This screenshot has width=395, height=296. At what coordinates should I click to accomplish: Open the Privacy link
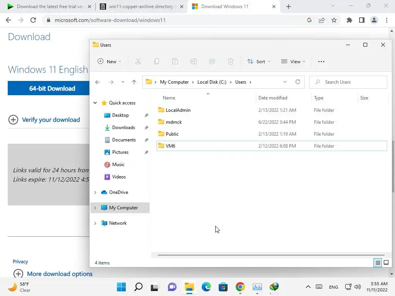coord(20,262)
